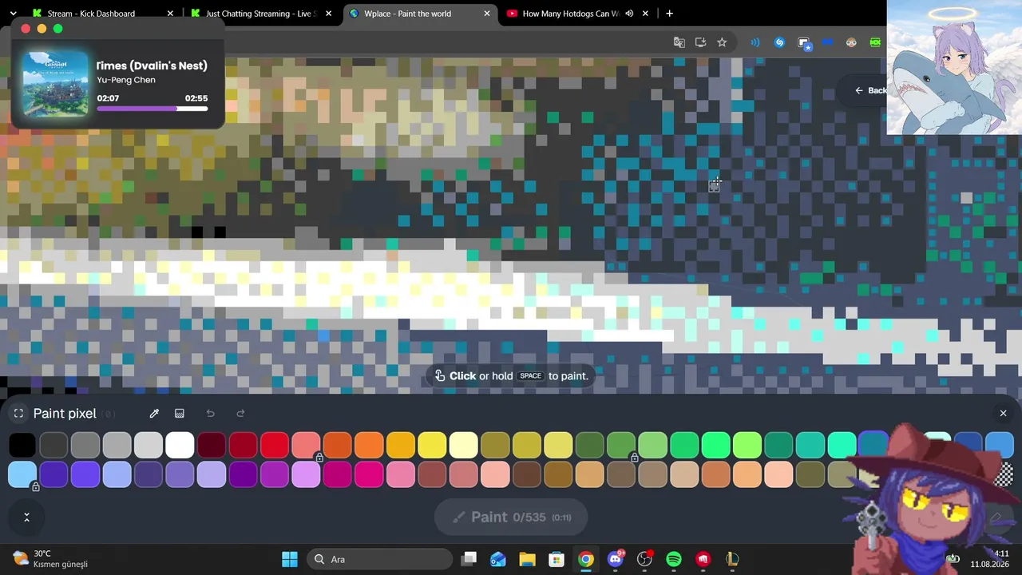Minimize music widget with yellow button

pyautogui.click(x=42, y=29)
